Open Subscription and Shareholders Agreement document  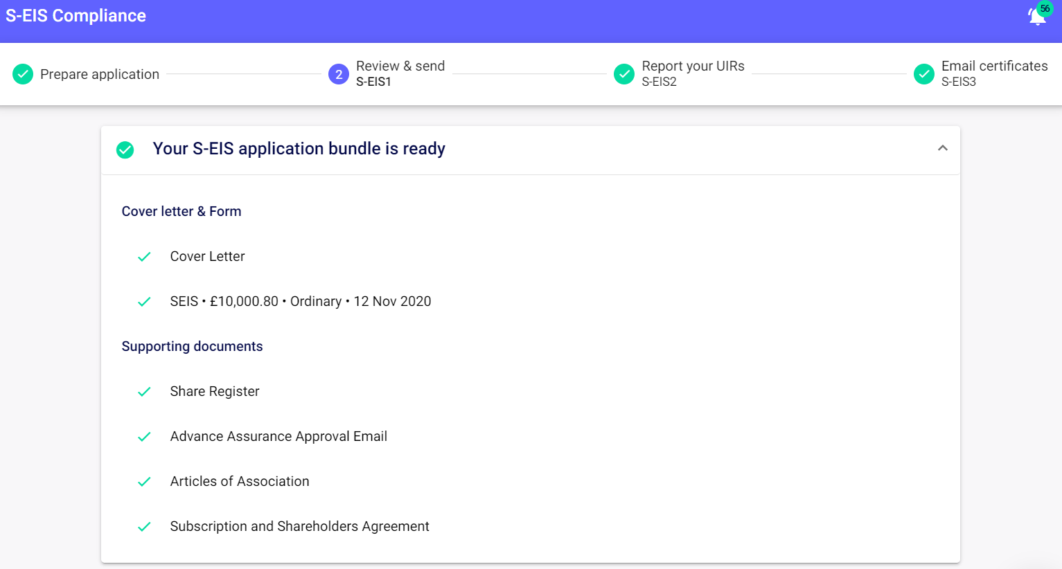299,526
